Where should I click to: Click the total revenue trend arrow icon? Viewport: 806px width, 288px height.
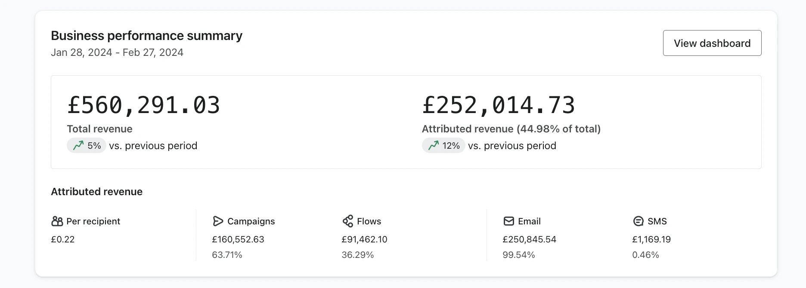(x=78, y=146)
